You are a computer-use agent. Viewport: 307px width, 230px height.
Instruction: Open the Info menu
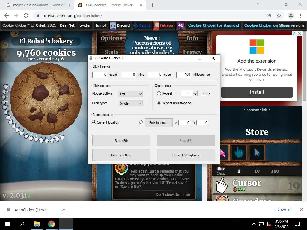click(192, 38)
